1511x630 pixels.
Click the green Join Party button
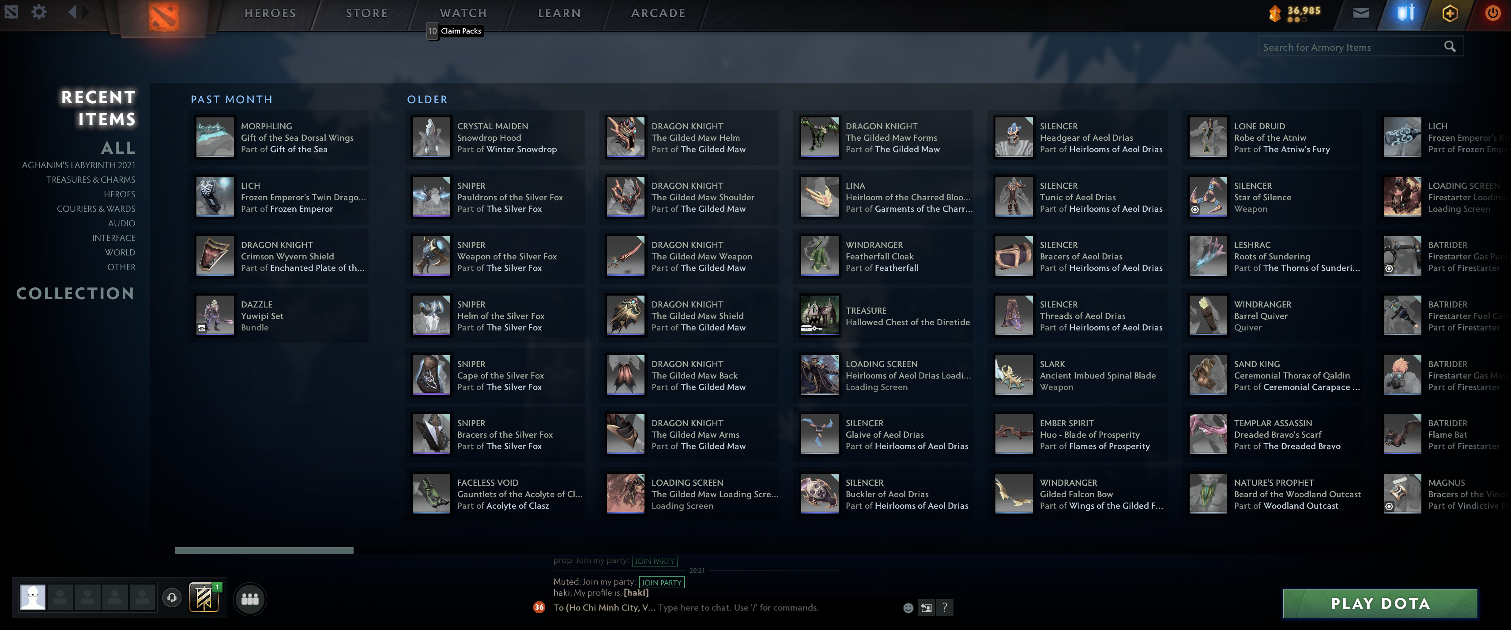click(661, 582)
